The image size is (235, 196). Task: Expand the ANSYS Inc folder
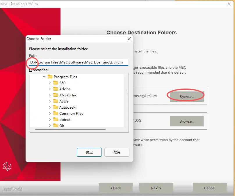[x=50, y=95]
